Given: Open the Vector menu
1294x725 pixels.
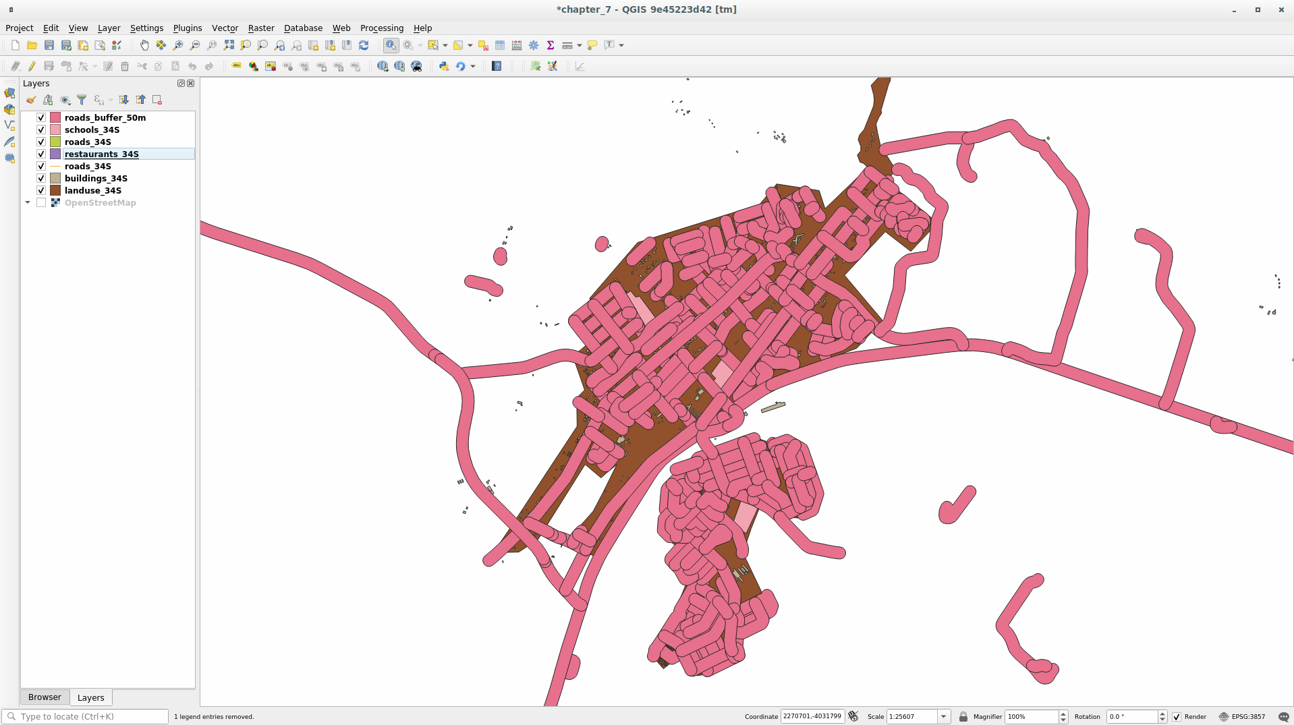Looking at the screenshot, I should 225,28.
